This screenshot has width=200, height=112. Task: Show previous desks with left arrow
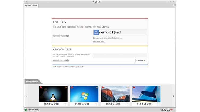pyautogui.click(x=26, y=96)
